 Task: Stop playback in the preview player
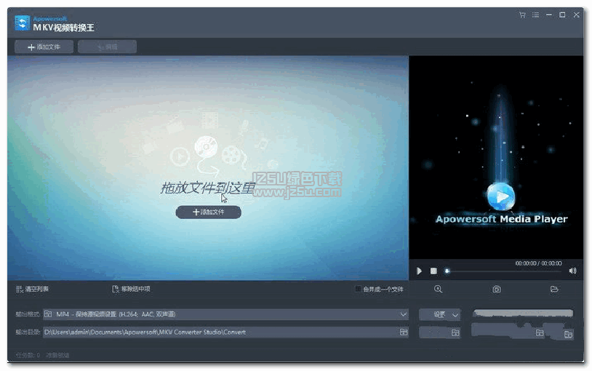(x=433, y=271)
